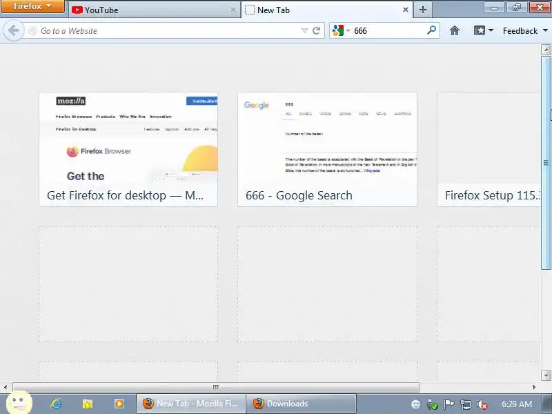Select the New Tab tab
552x414 pixels.
coord(326,10)
